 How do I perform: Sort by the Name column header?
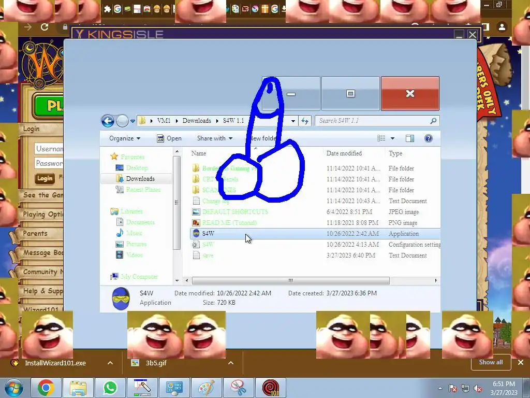pyautogui.click(x=199, y=153)
